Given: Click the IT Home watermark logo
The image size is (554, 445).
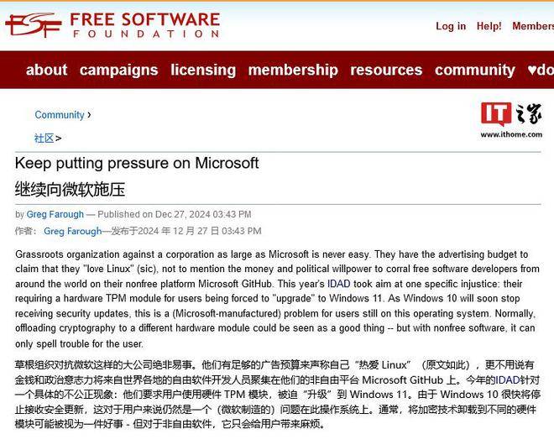Looking at the screenshot, I should [x=511, y=120].
